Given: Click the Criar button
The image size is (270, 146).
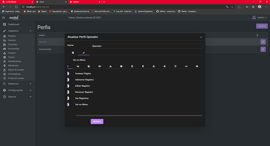Looking at the screenshot, I should click(x=262, y=26).
